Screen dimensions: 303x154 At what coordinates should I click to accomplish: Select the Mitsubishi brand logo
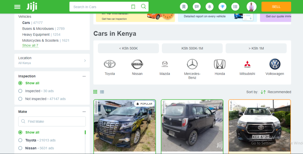(247, 64)
